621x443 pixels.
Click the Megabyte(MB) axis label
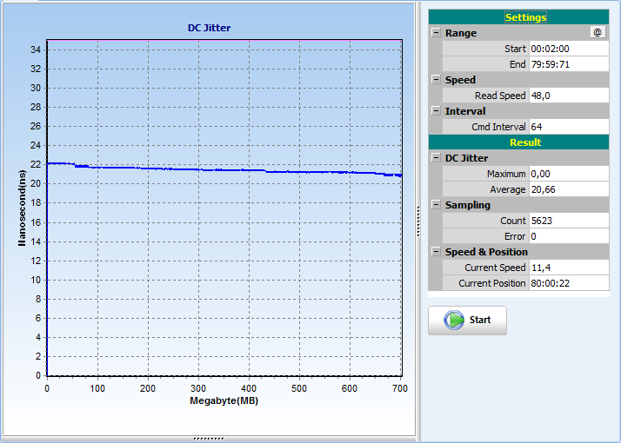224,400
